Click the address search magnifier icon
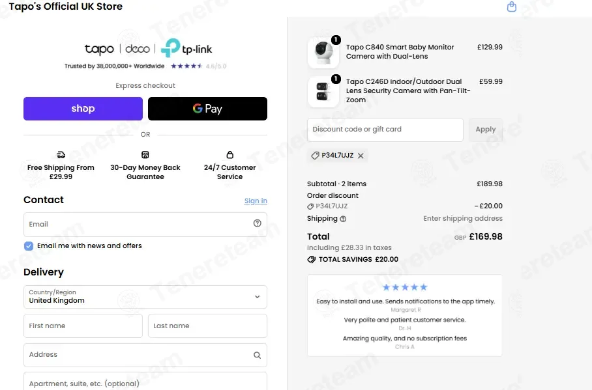 257,355
